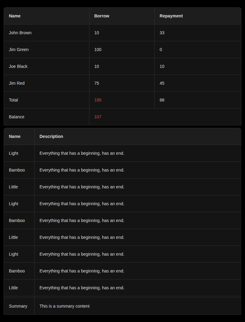Click the Description column header
Screen dimensions: 245x322
(x=51, y=136)
